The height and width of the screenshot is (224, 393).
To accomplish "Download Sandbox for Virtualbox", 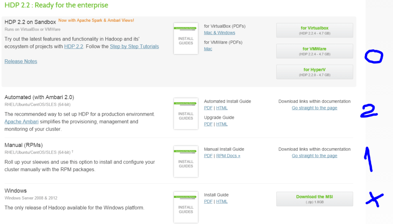I will pos(314,30).
